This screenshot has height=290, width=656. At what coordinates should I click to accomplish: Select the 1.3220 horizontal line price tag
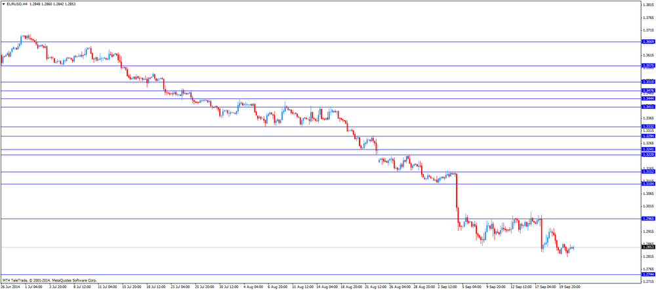pos(648,155)
